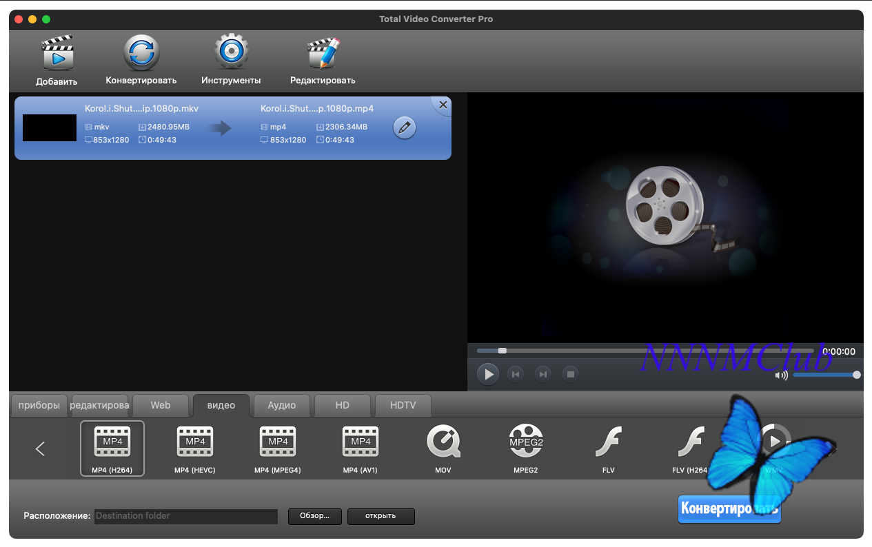Click the volume slider track
872x547 pixels.
point(824,375)
